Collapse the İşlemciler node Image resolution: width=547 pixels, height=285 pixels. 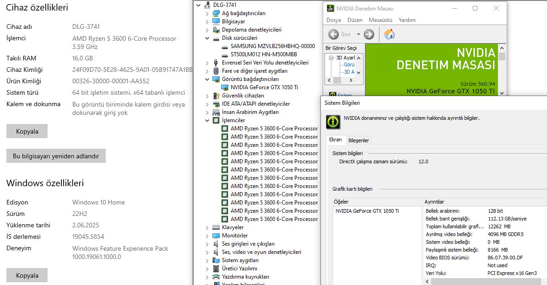point(207,120)
